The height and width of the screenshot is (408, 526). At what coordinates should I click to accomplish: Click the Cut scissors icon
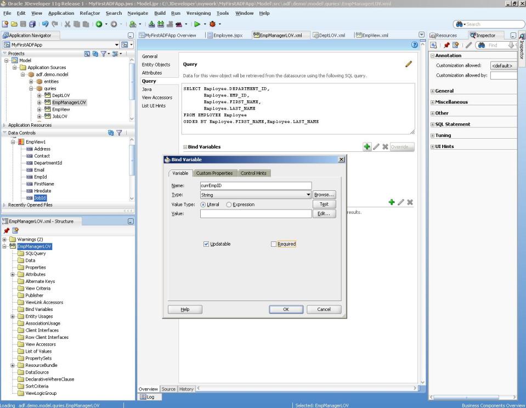pos(67,24)
